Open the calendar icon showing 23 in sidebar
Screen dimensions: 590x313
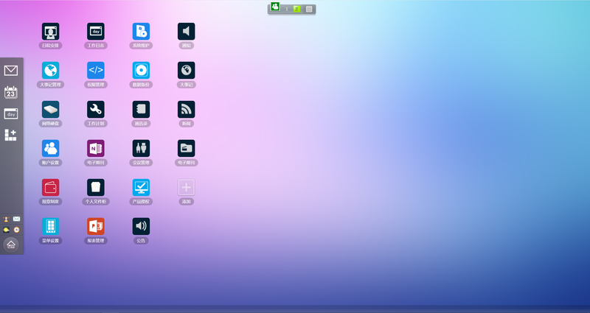coord(11,92)
